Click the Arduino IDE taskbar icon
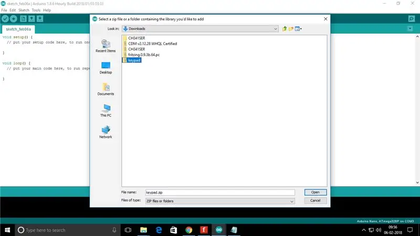420x236 pixels. 219,230
